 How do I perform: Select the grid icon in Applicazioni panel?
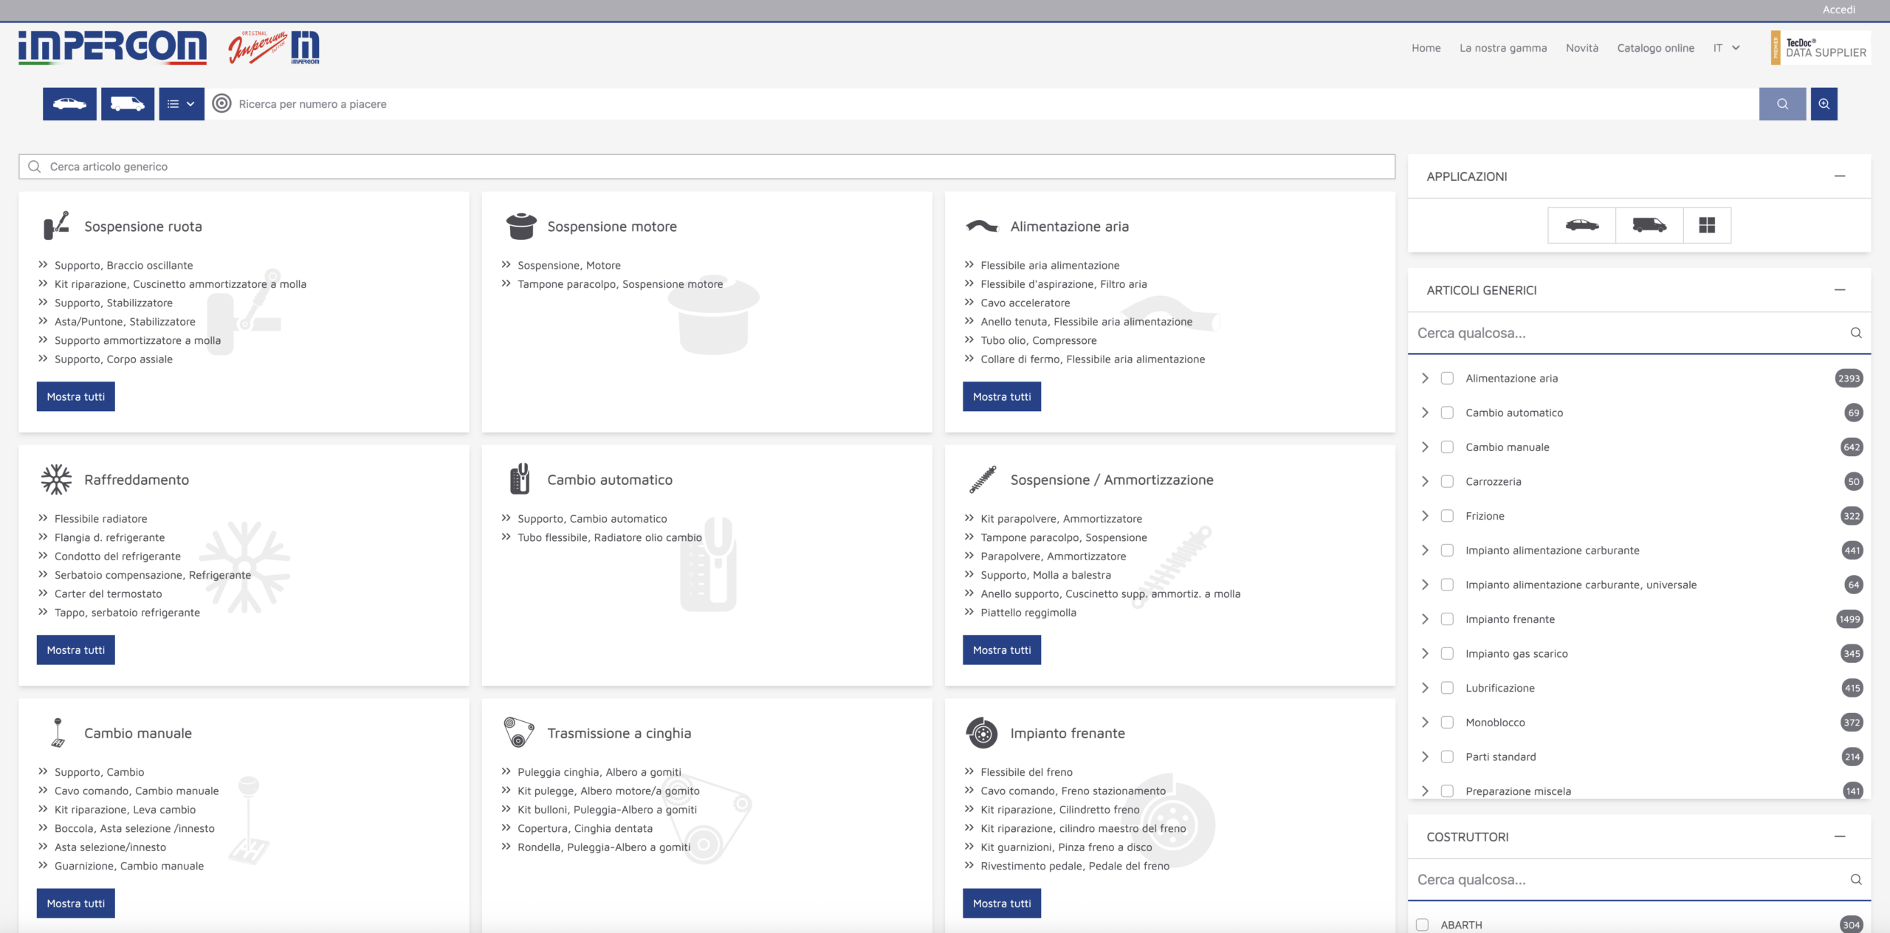click(x=1707, y=225)
